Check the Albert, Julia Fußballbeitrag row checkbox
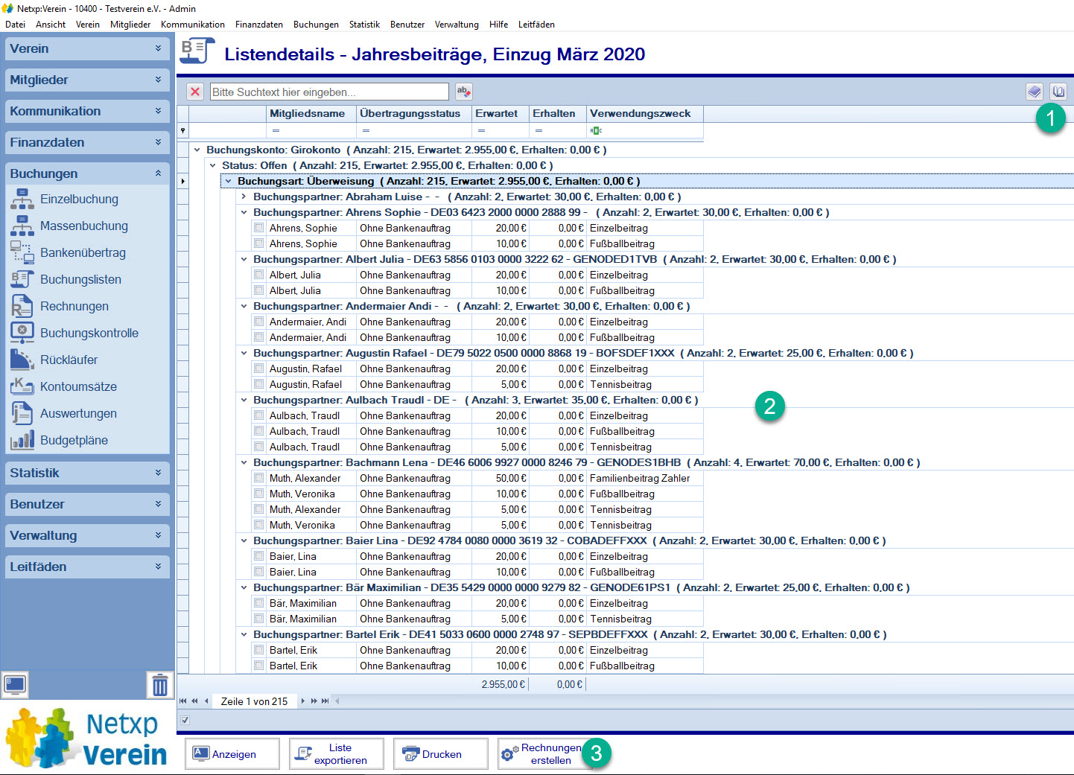Screen dimensions: 1074x775 (259, 290)
